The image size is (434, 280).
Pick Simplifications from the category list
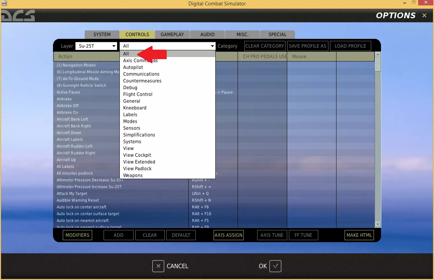click(x=168, y=135)
